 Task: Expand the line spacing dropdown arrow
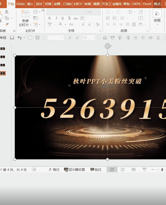135,12
